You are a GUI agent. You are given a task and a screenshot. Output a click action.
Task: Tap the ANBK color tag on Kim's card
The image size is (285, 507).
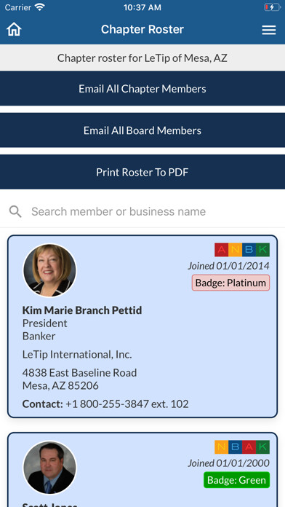coord(242,250)
